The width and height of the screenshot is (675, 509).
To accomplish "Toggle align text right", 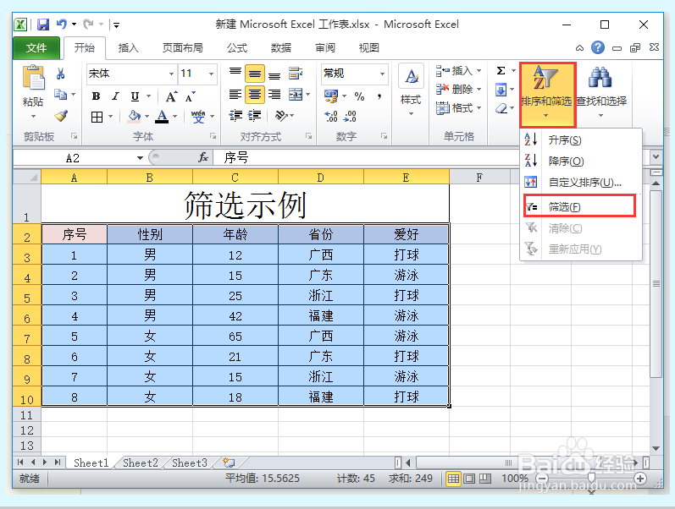I will pyautogui.click(x=274, y=95).
